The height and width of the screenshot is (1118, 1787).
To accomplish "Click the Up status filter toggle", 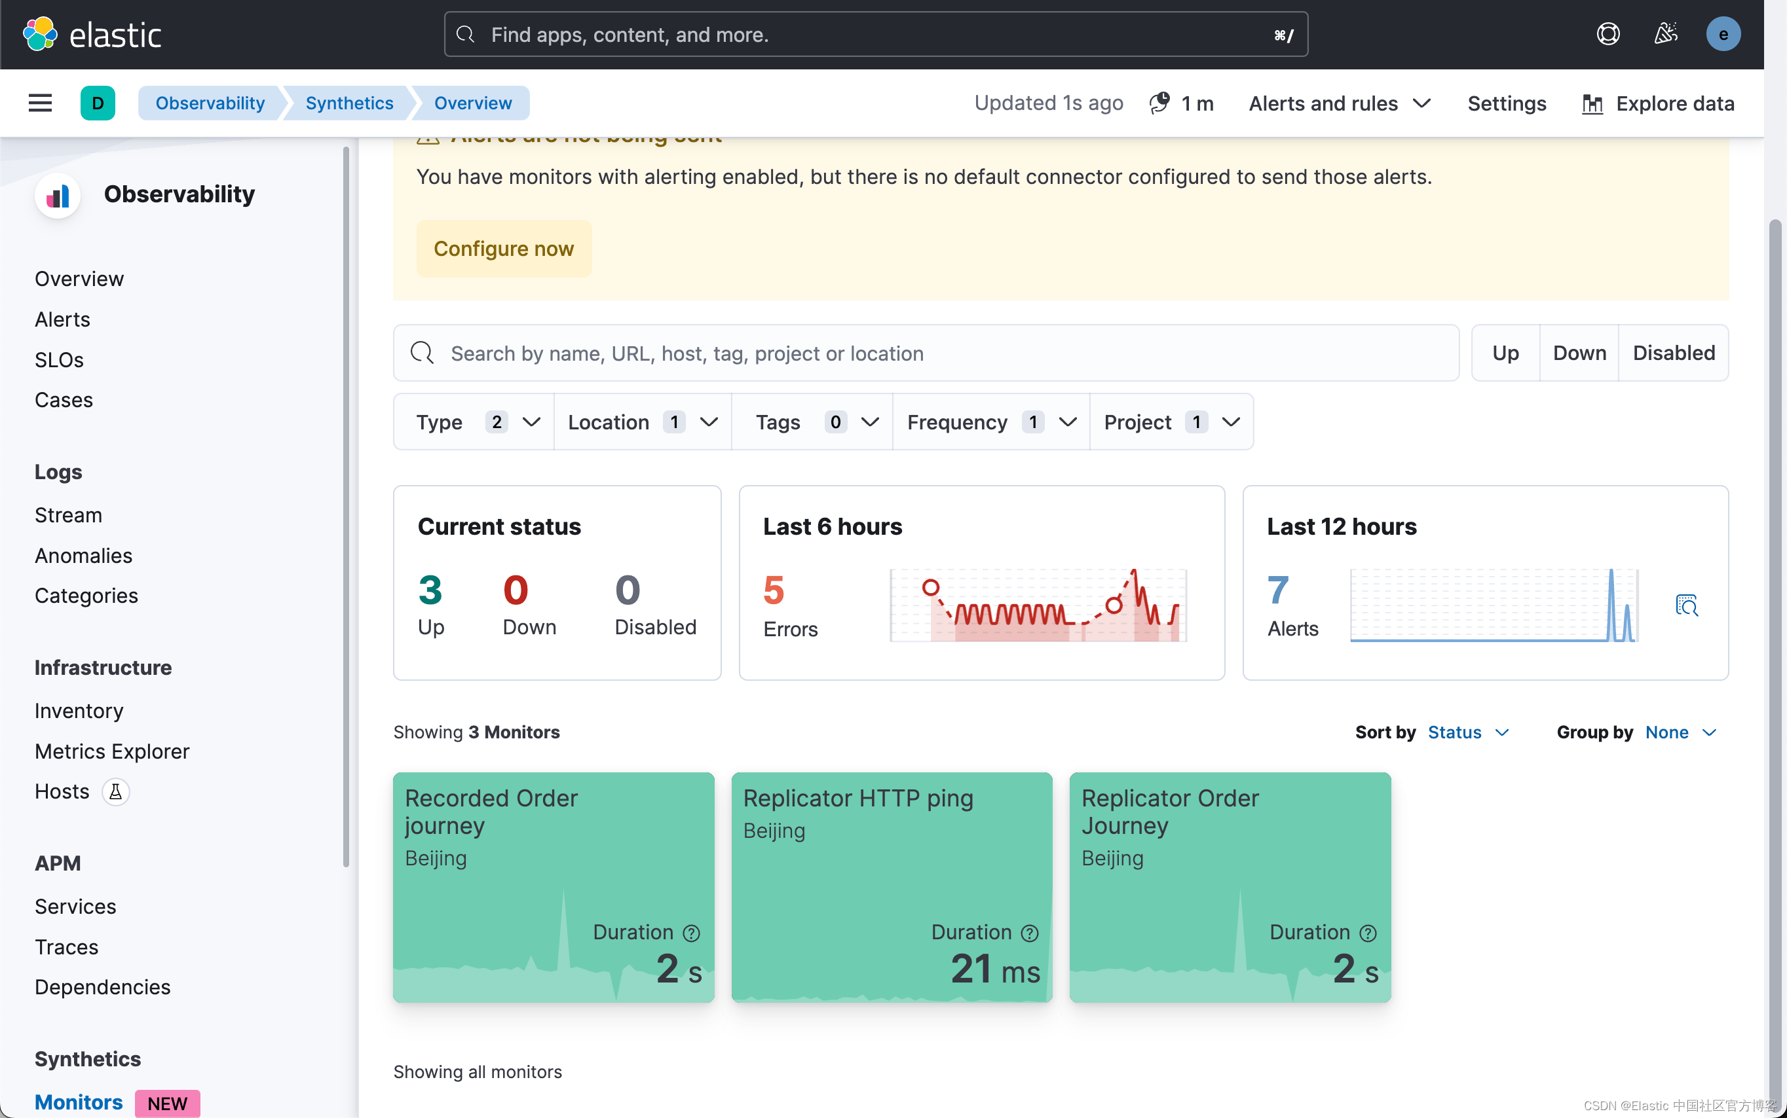I will [1505, 353].
